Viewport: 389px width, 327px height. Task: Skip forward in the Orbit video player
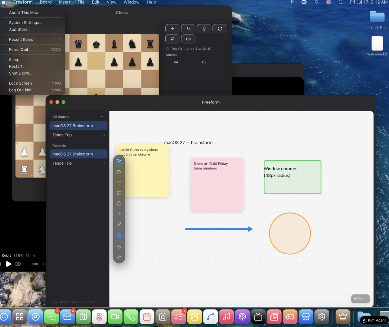point(18,264)
